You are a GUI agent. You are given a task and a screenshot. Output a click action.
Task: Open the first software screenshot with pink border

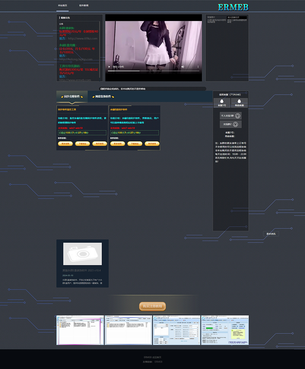click(80, 330)
